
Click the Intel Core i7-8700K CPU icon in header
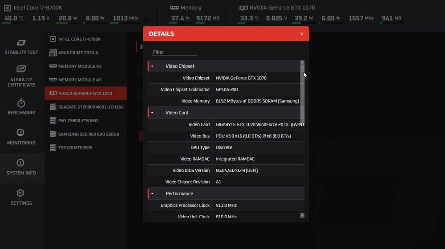click(x=8, y=8)
